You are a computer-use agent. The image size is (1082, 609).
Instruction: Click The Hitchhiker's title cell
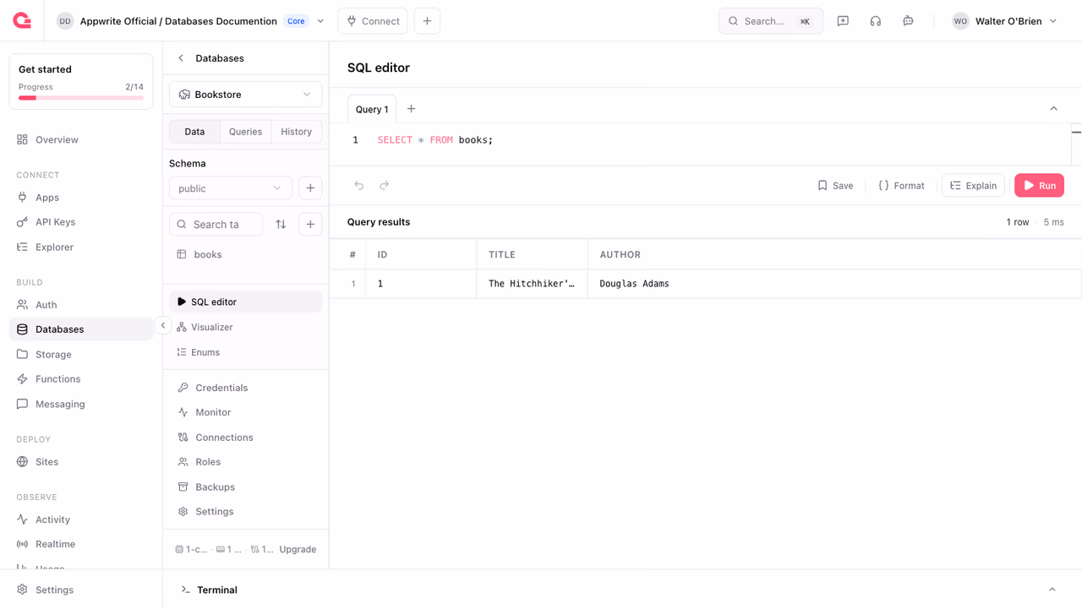pyautogui.click(x=532, y=284)
